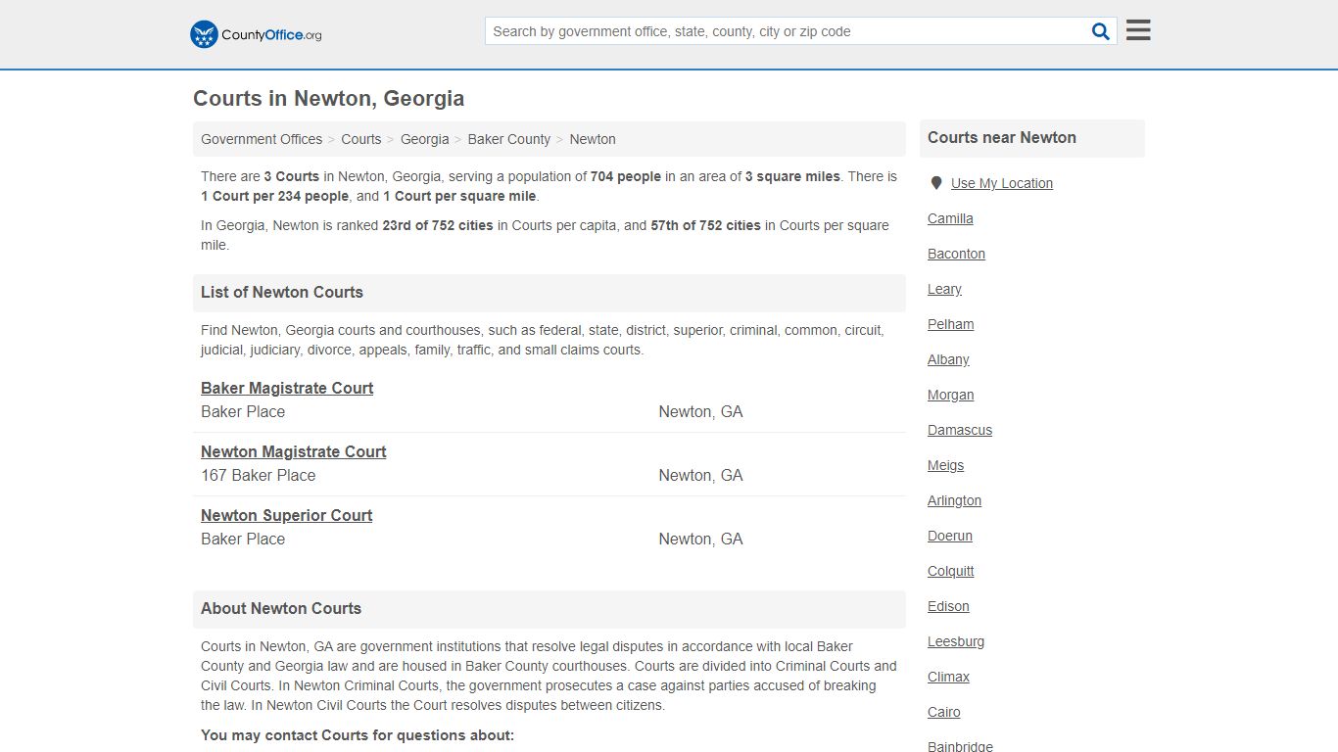The height and width of the screenshot is (752, 1338).
Task: Open Newton Magistrate Court listing
Action: click(294, 451)
